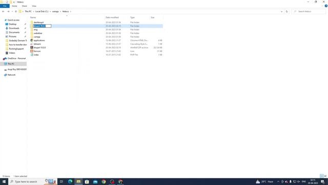
Task: Open Task View from the taskbar
Action: (61, 181)
